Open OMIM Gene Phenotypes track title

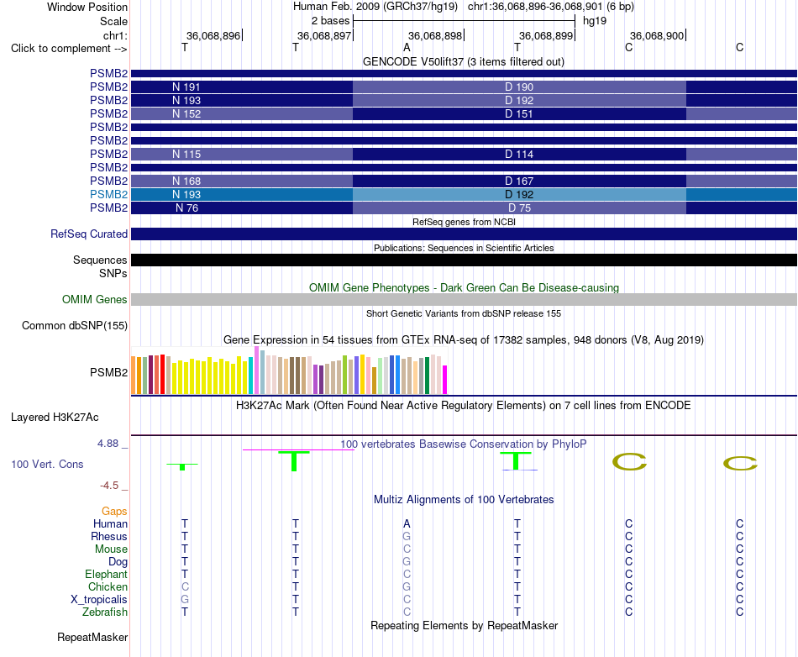coord(464,287)
